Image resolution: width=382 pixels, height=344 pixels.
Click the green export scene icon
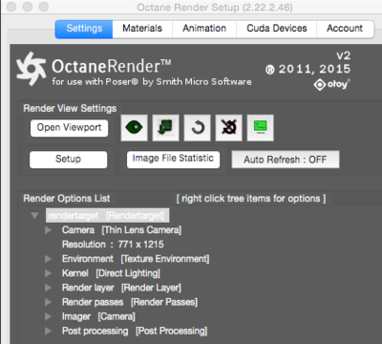(165, 128)
